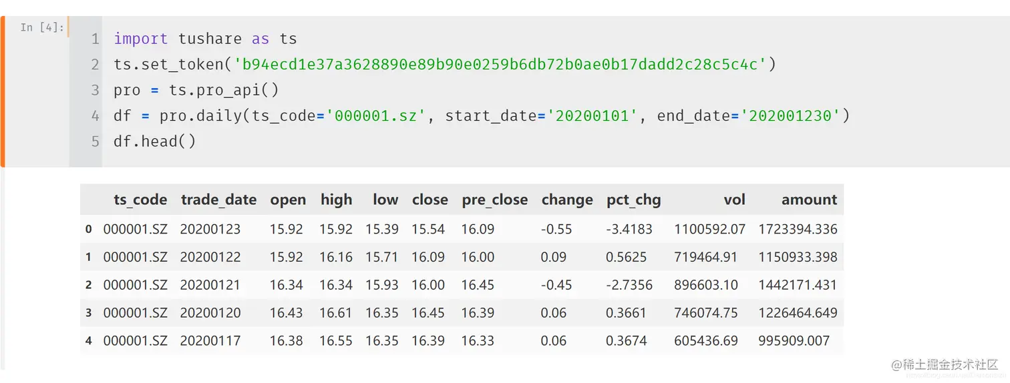
Task: Select the open column header
Action: tap(288, 200)
